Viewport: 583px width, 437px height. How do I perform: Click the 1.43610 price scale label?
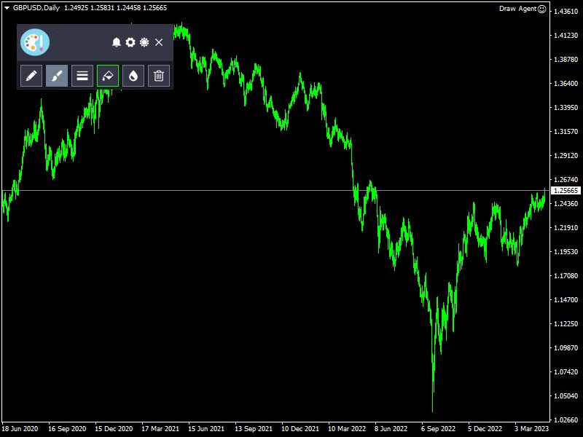[x=566, y=12]
